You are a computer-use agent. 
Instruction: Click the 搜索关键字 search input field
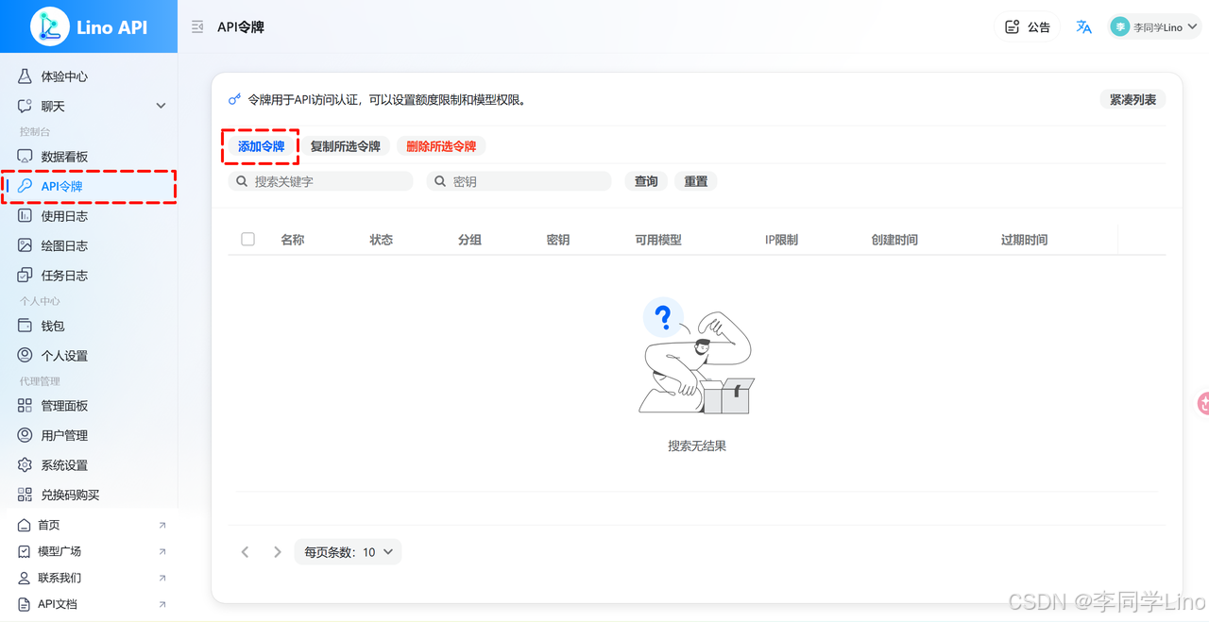pos(321,180)
